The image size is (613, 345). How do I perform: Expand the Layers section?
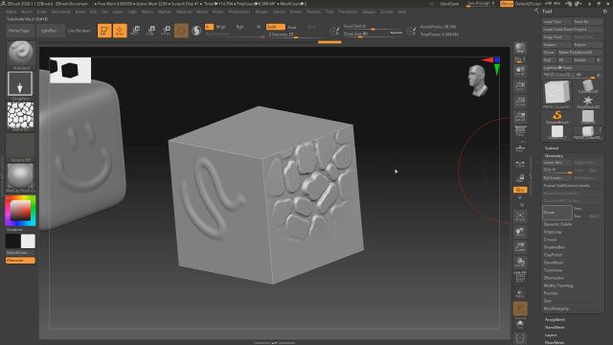(x=551, y=334)
